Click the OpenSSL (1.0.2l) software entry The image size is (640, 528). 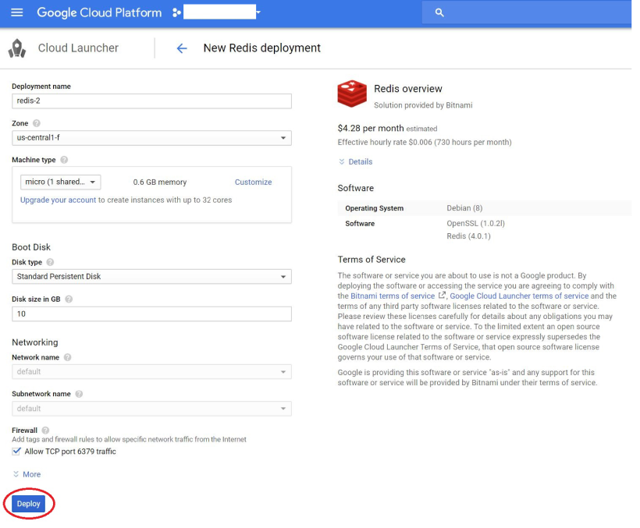(475, 223)
